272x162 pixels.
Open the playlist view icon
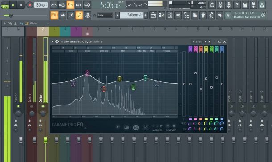(153, 15)
